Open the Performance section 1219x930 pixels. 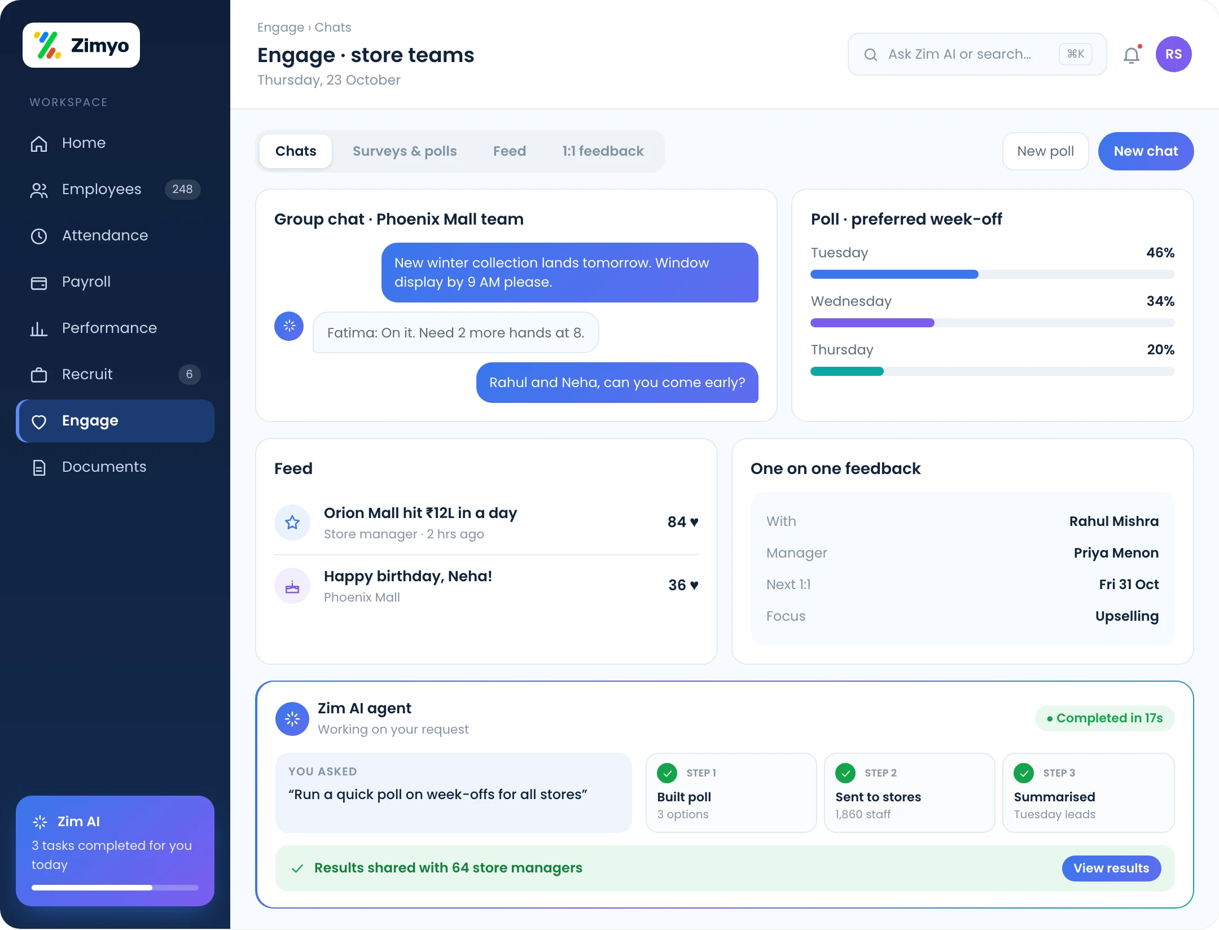point(115,328)
